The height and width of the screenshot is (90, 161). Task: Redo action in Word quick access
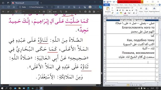(x=114, y=2)
